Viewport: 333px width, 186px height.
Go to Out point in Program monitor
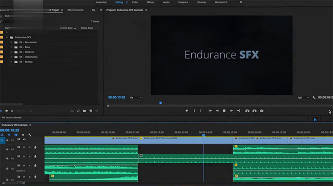(238, 110)
